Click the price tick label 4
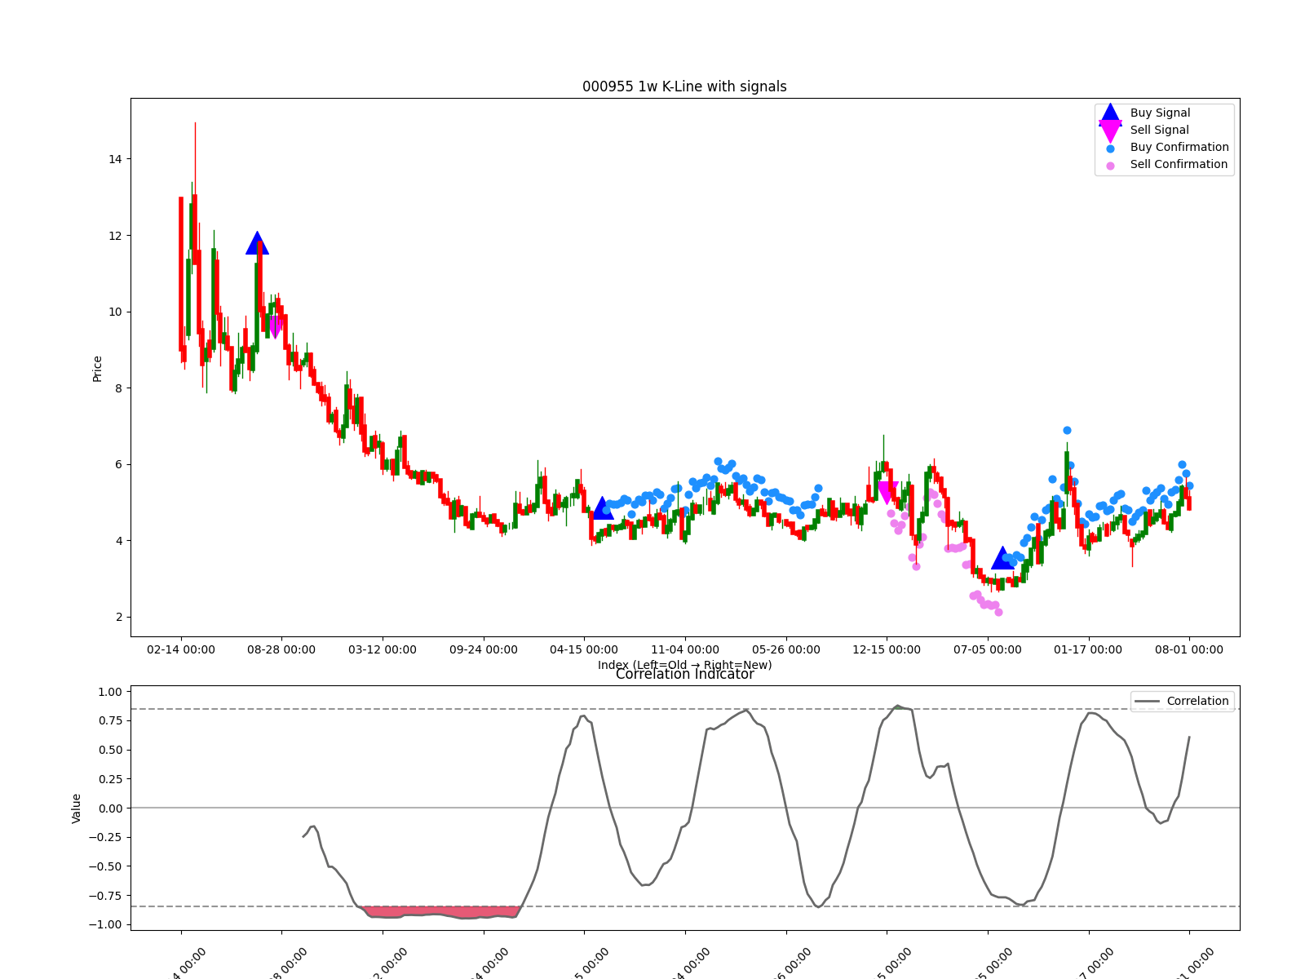The image size is (1305, 979). (119, 541)
